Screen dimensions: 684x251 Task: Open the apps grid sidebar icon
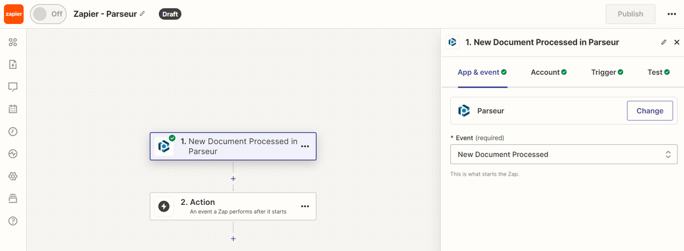(13, 42)
